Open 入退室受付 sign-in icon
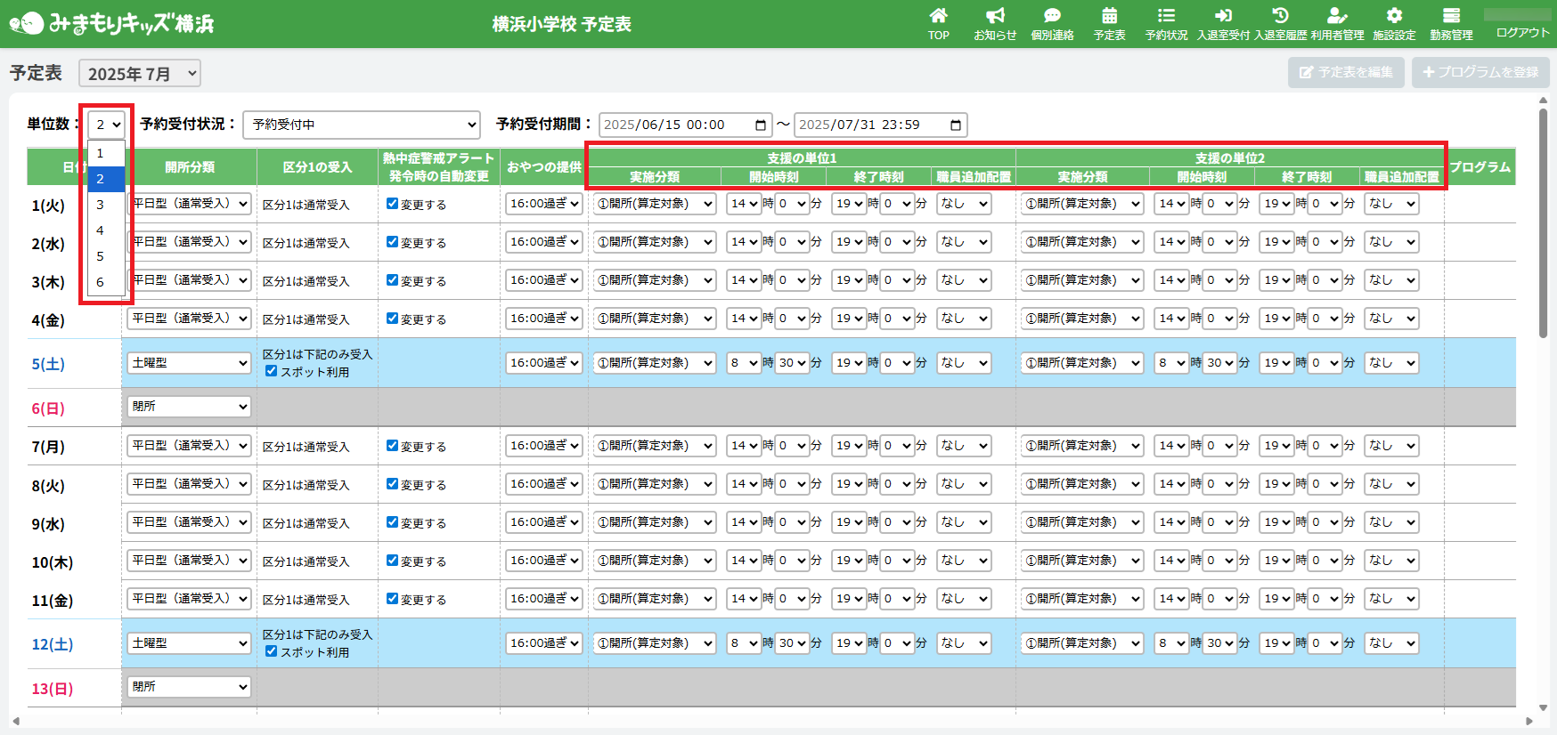 tap(1223, 16)
